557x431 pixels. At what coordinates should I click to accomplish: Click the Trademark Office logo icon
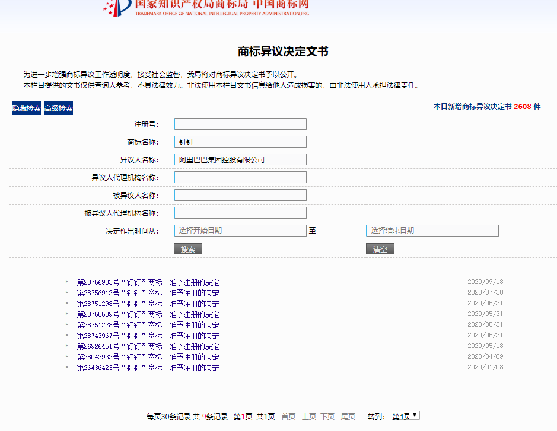click(116, 7)
